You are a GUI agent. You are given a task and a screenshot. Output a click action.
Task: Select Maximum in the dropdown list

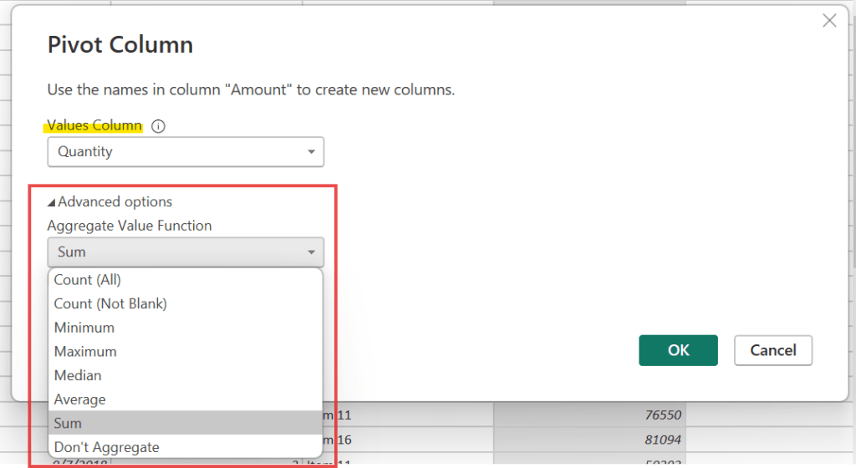pyautogui.click(x=85, y=352)
